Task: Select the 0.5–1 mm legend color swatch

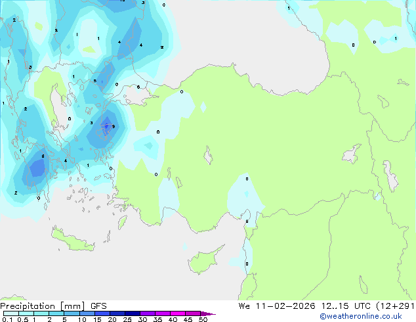Action: (26, 313)
